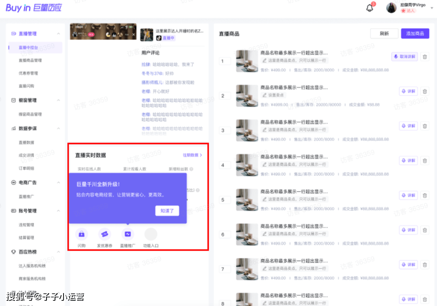Screen dimensions: 437x306
Task: Open 成交详情 in sidebar
Action: tap(26, 155)
